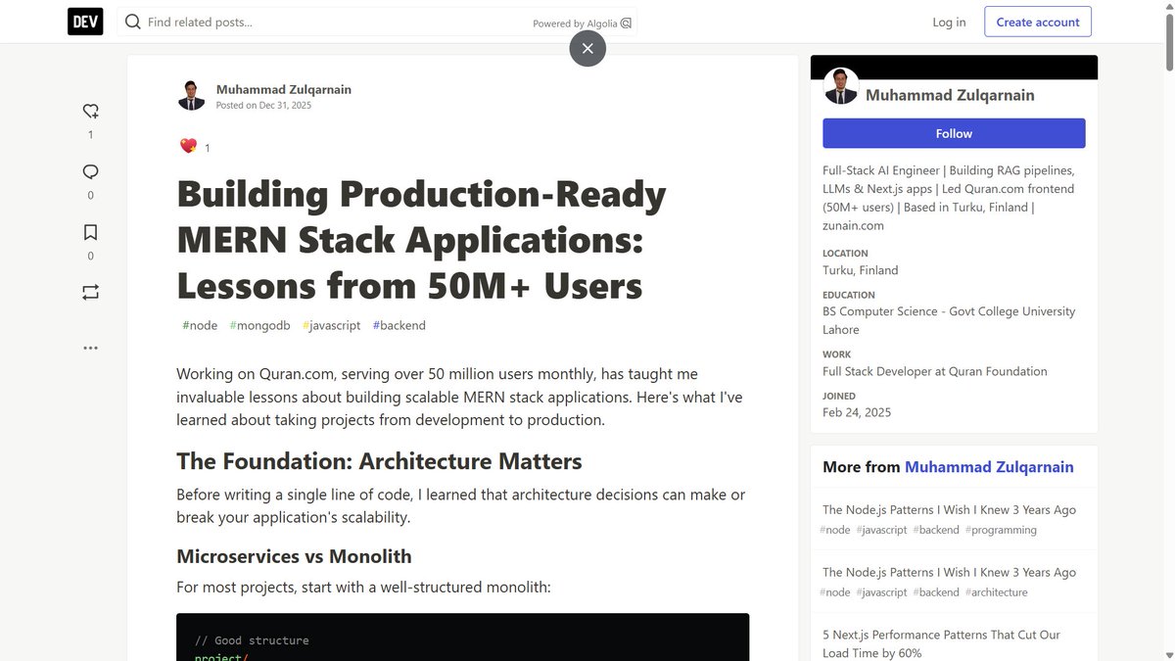Select the Posted on Dec 31, 2025 date

click(x=263, y=105)
